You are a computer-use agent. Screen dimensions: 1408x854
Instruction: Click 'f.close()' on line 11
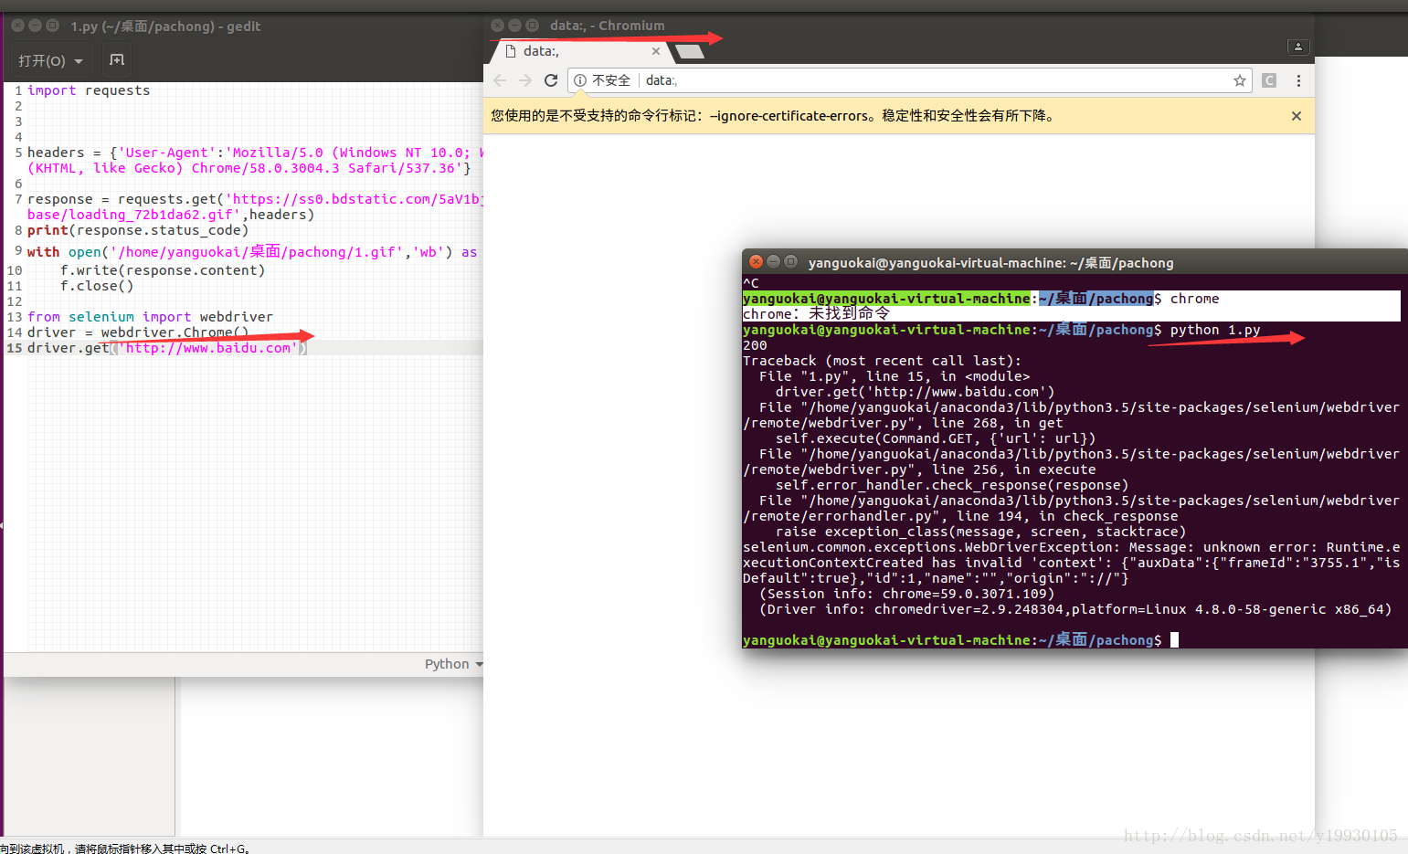pos(97,286)
